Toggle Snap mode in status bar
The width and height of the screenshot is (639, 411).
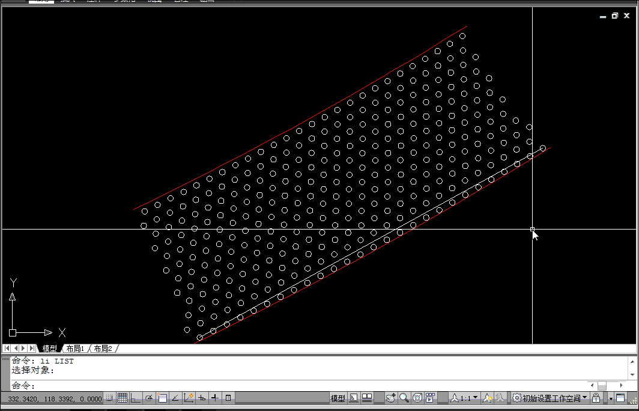(109, 398)
